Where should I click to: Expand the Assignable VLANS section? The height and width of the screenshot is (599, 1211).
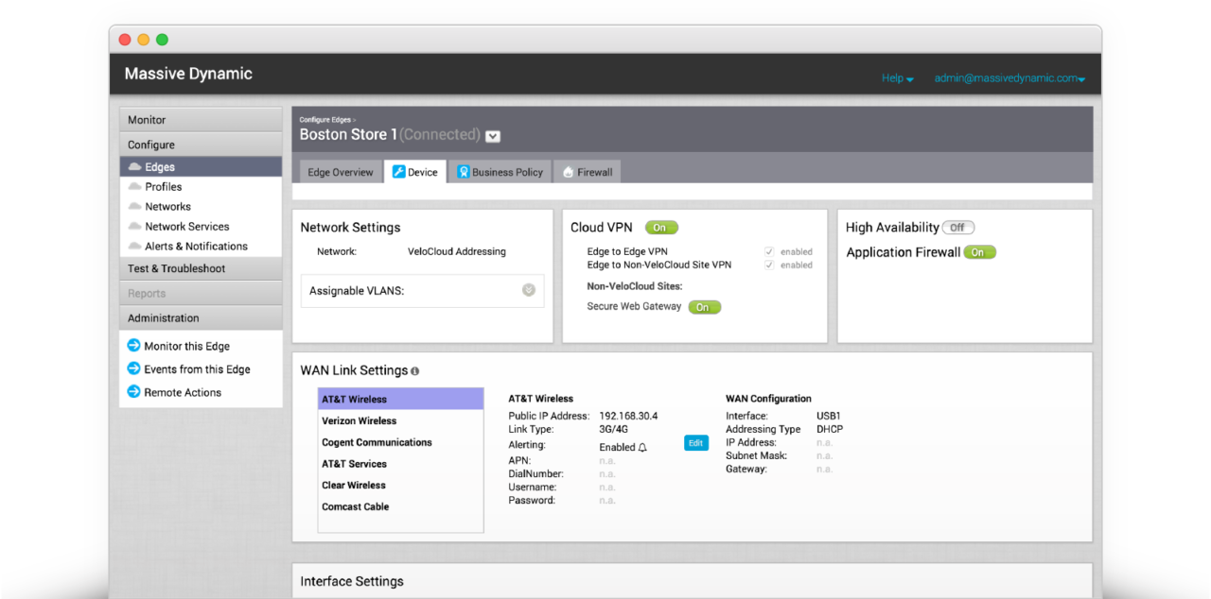tap(529, 290)
